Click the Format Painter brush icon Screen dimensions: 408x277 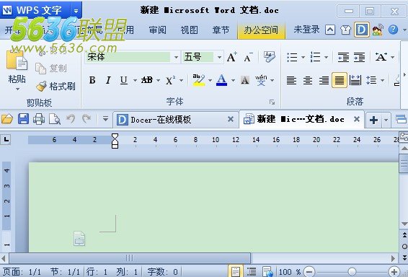click(41, 86)
